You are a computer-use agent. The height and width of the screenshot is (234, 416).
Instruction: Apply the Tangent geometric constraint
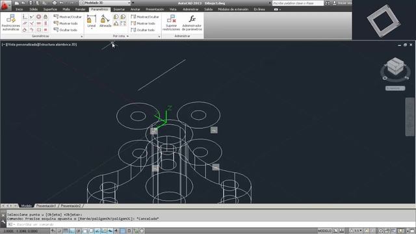pyautogui.click(x=25, y=30)
